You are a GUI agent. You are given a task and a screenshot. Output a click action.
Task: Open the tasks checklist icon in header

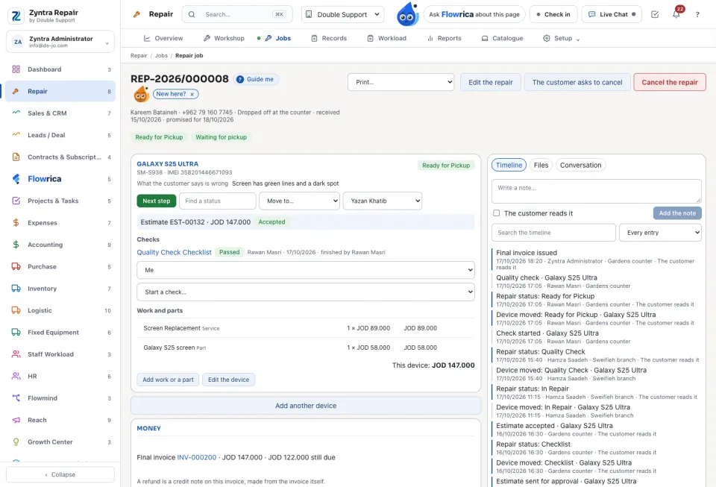pyautogui.click(x=655, y=15)
